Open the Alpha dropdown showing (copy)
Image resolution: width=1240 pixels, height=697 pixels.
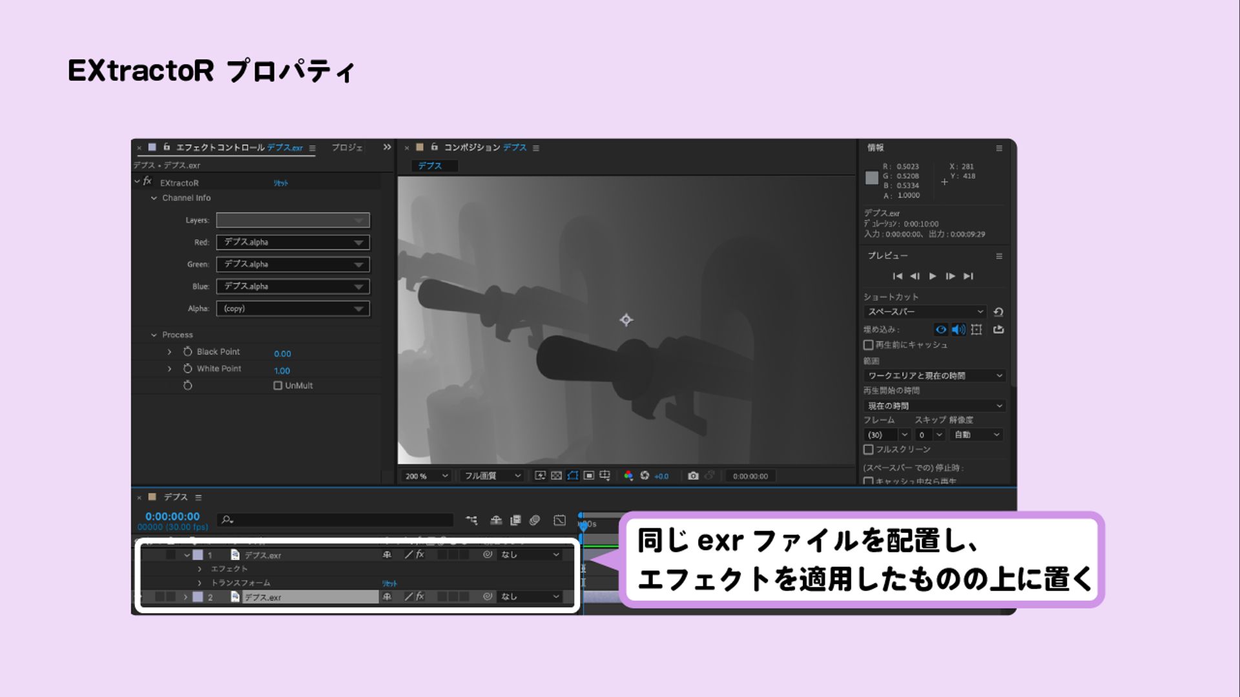(293, 308)
